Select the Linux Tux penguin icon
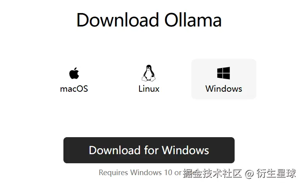The width and height of the screenshot is (302, 185). coord(149,73)
